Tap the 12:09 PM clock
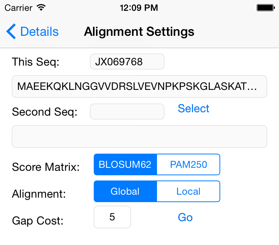This screenshot has height=245, width=279. coord(139,8)
